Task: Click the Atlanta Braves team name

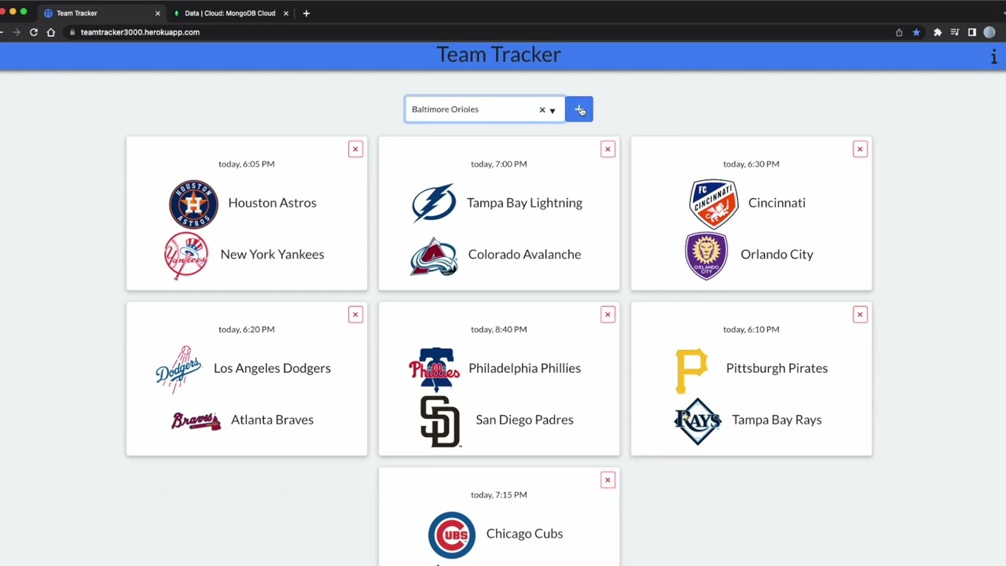Action: coord(272,420)
